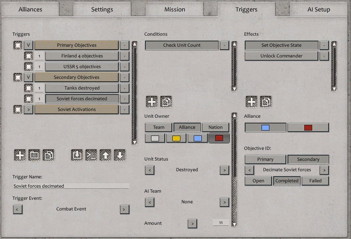Delete the Finland 4 objectives trigger
This screenshot has height=239, width=351.
coord(125,56)
